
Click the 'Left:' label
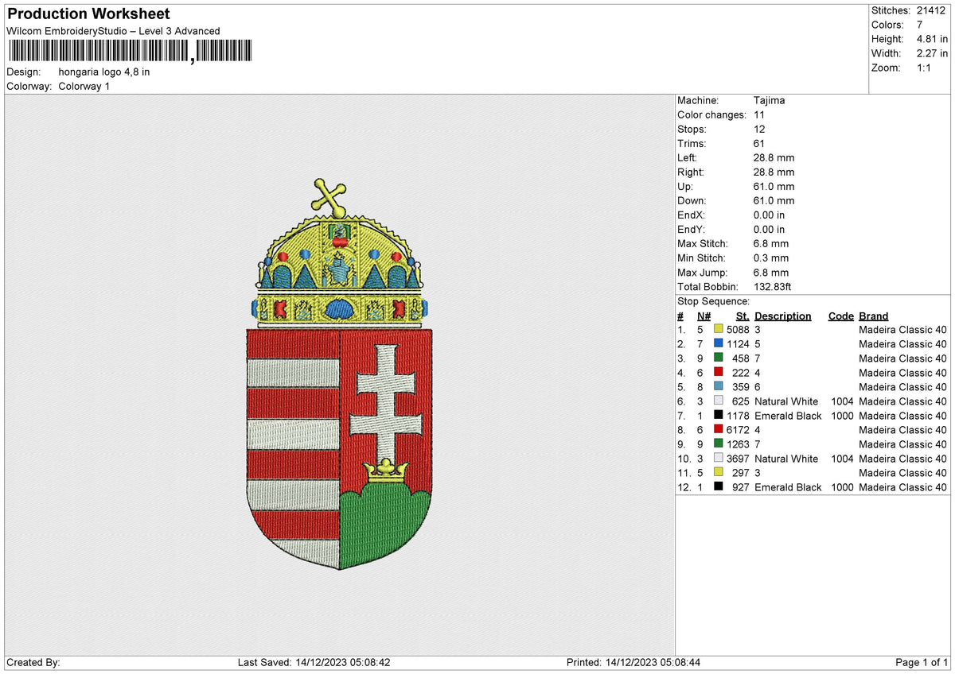click(688, 157)
